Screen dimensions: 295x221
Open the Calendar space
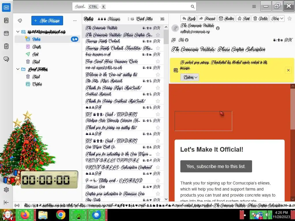(6, 33)
